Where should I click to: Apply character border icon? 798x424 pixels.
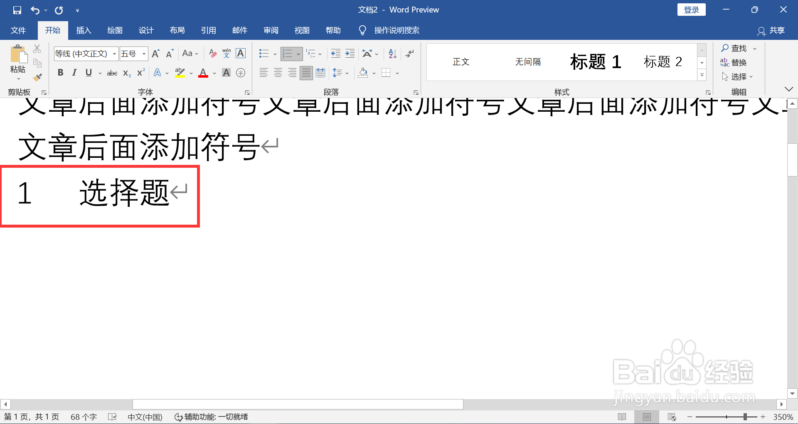click(x=241, y=54)
